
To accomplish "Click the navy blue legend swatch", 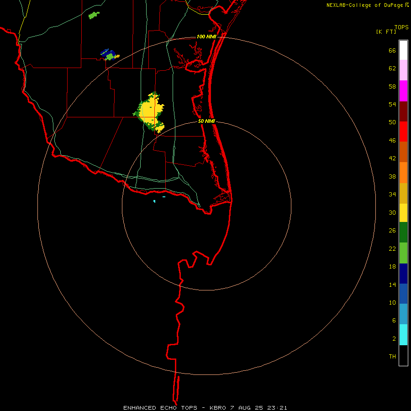I will [x=403, y=274].
